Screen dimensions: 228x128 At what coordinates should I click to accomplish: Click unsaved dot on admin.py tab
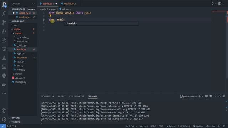pos(56,4)
